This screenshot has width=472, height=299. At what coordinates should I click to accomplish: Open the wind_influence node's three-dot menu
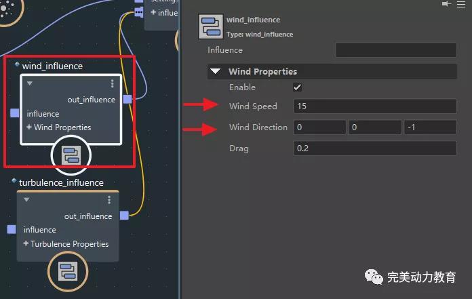[112, 84]
